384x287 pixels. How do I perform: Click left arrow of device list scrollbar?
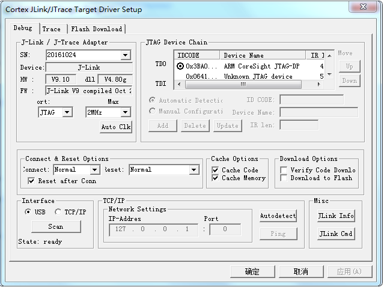pos(179,85)
